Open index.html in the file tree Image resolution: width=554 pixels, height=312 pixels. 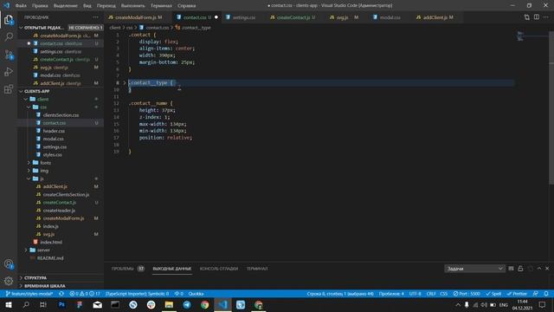coord(51,243)
